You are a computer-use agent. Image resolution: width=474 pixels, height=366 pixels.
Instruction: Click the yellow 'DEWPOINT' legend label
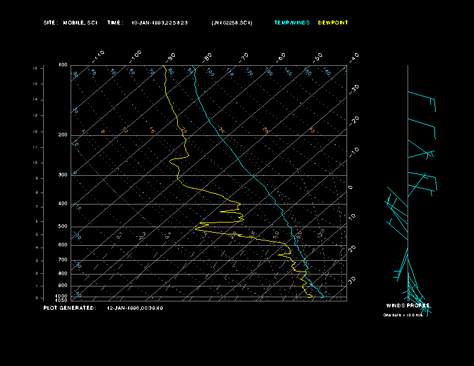coord(333,23)
